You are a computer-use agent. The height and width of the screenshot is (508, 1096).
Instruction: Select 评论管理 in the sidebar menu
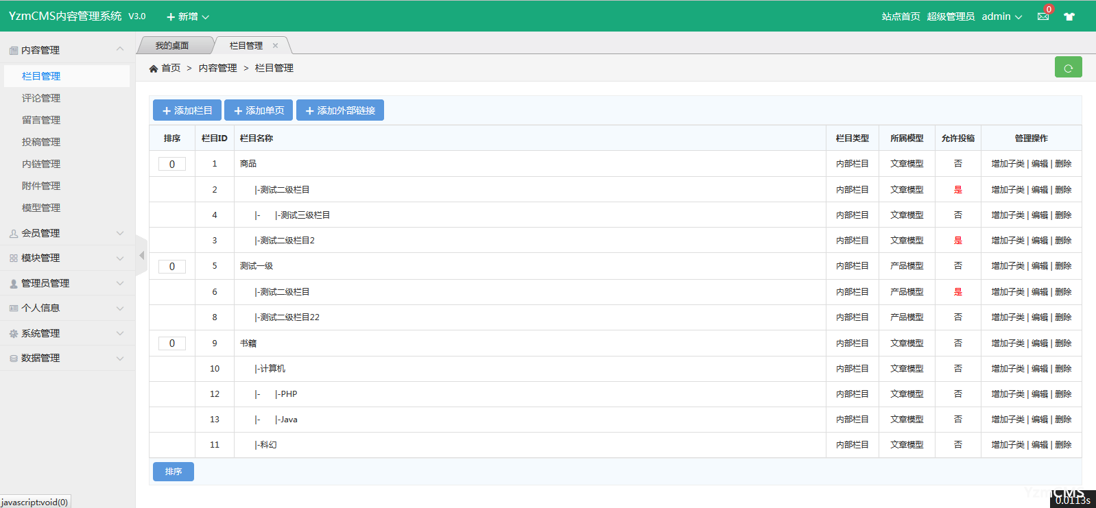(41, 98)
